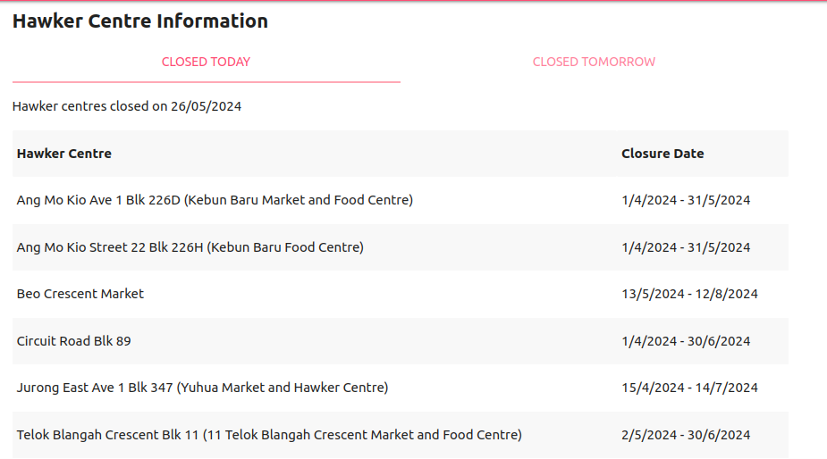Click the Hawker Centre Information heading

click(x=140, y=21)
